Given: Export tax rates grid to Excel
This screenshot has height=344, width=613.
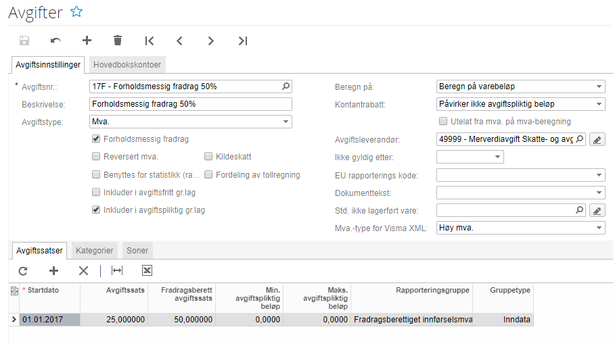Looking at the screenshot, I should 147,270.
